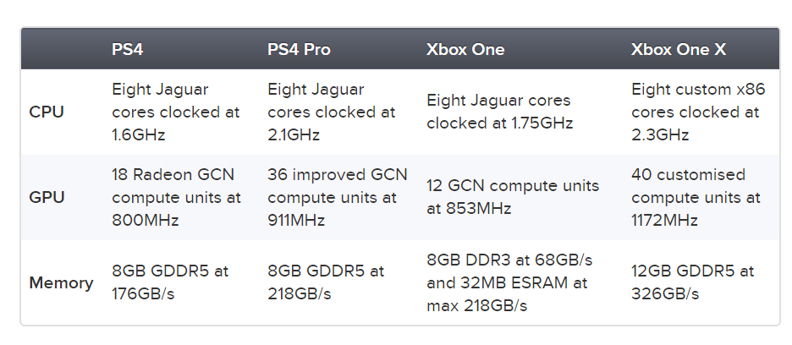The image size is (792, 345).
Task: Select the GPU row label
Action: point(46,198)
